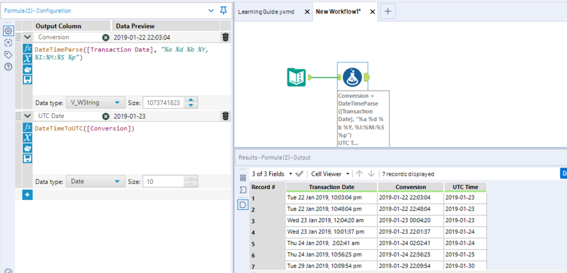Viewport: 567px width, 273px height.
Task: Pin the Configuration window
Action: (x=224, y=11)
